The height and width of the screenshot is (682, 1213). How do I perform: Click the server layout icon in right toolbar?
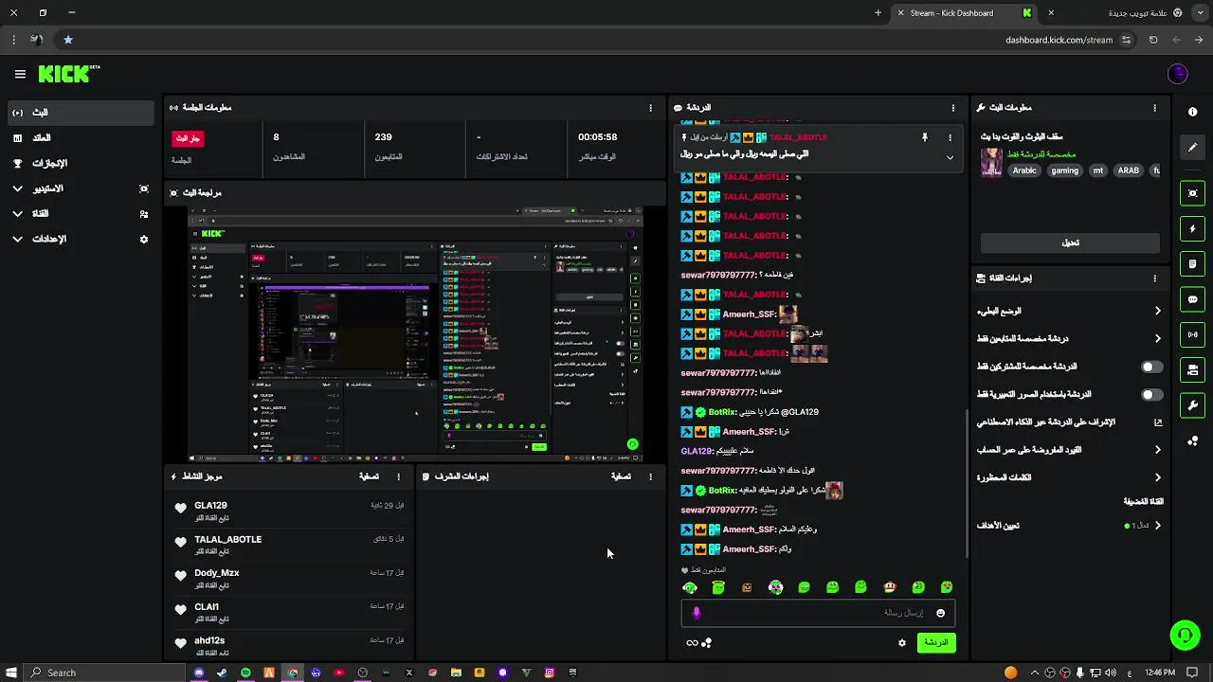point(1192,370)
